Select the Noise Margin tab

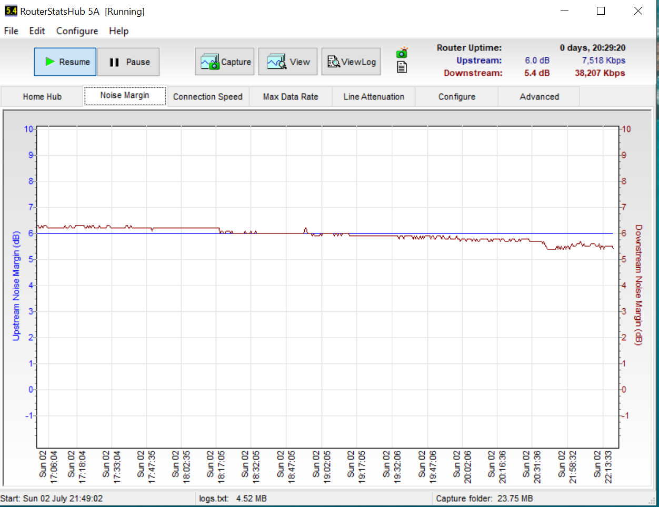pyautogui.click(x=125, y=96)
